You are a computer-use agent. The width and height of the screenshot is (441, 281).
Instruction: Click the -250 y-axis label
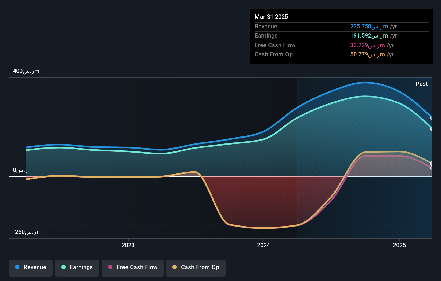[x=27, y=232]
